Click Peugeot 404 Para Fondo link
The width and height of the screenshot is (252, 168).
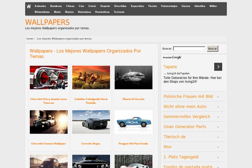tap(134, 144)
